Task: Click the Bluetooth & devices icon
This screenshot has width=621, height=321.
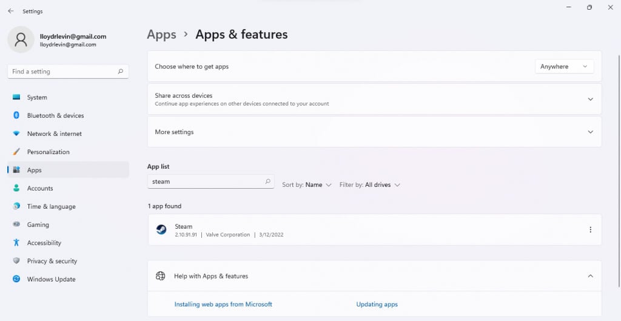Action: click(16, 115)
